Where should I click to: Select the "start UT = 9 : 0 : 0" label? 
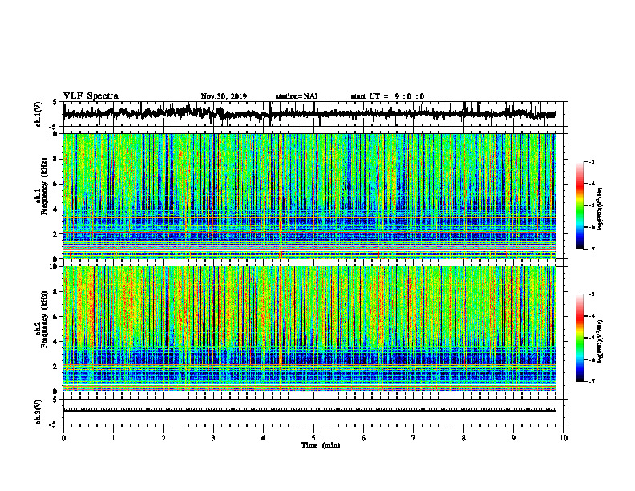tap(387, 96)
